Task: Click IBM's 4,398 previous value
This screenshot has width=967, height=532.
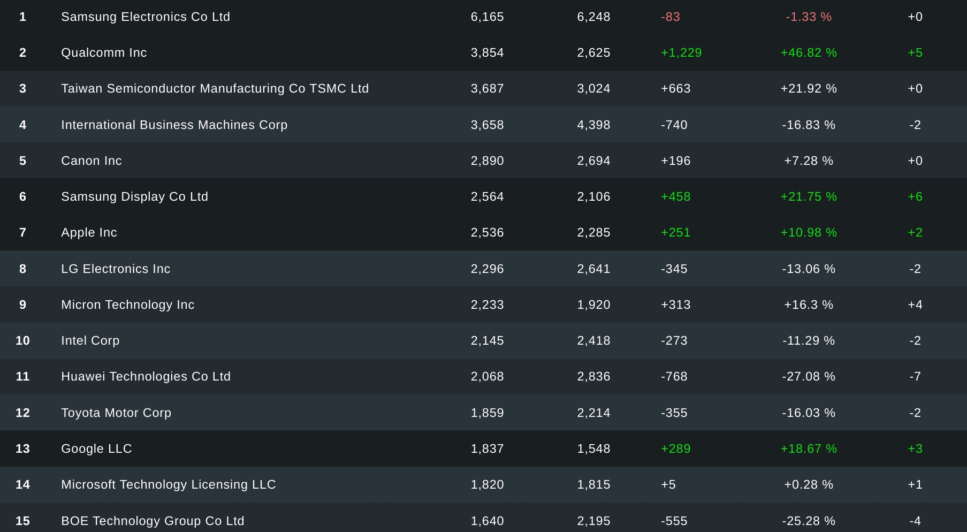Action: tap(594, 125)
